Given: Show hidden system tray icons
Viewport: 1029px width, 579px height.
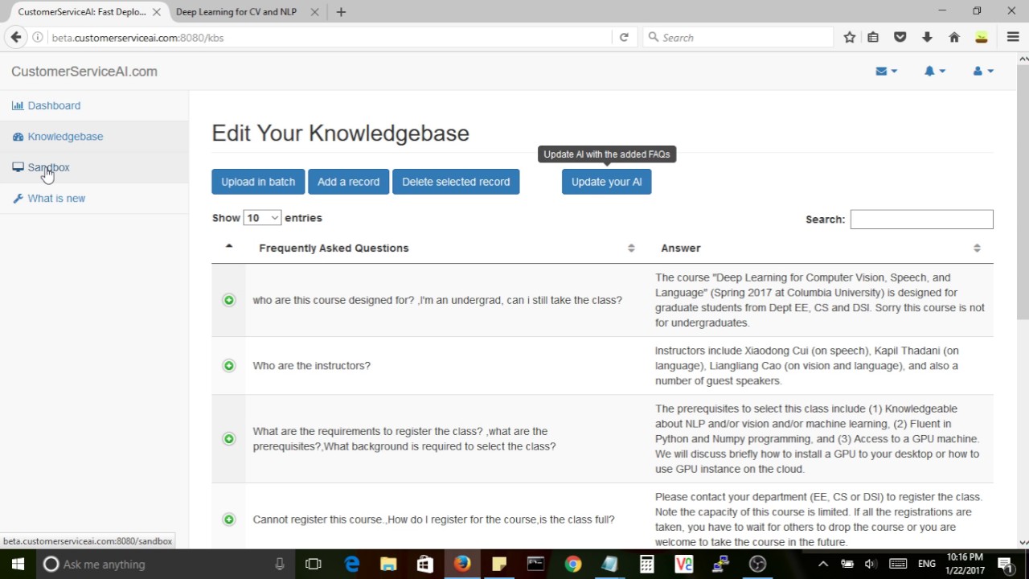Looking at the screenshot, I should (825, 565).
